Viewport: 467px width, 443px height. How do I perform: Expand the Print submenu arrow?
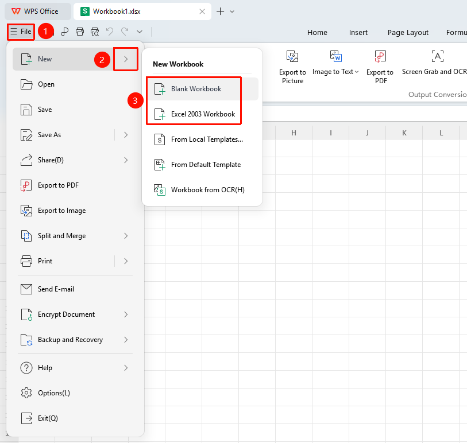tap(126, 261)
